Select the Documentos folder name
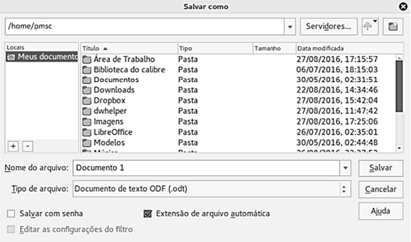411x242 pixels. coord(116,80)
